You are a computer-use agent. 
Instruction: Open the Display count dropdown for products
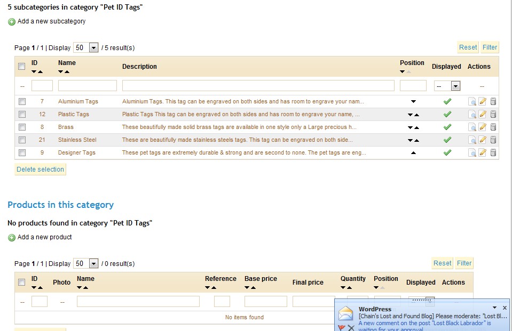pyautogui.click(x=93, y=263)
